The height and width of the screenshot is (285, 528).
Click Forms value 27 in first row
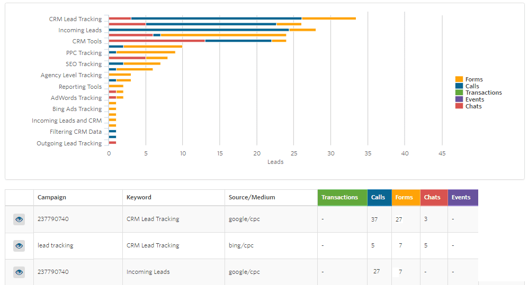[x=399, y=219]
